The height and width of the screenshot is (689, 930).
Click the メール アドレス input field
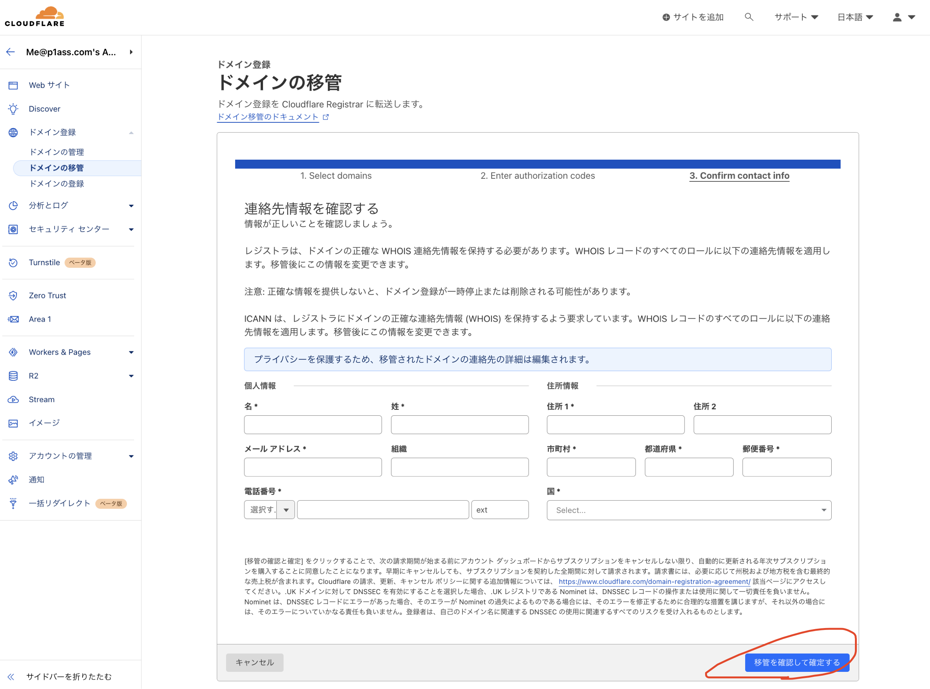[x=313, y=467]
